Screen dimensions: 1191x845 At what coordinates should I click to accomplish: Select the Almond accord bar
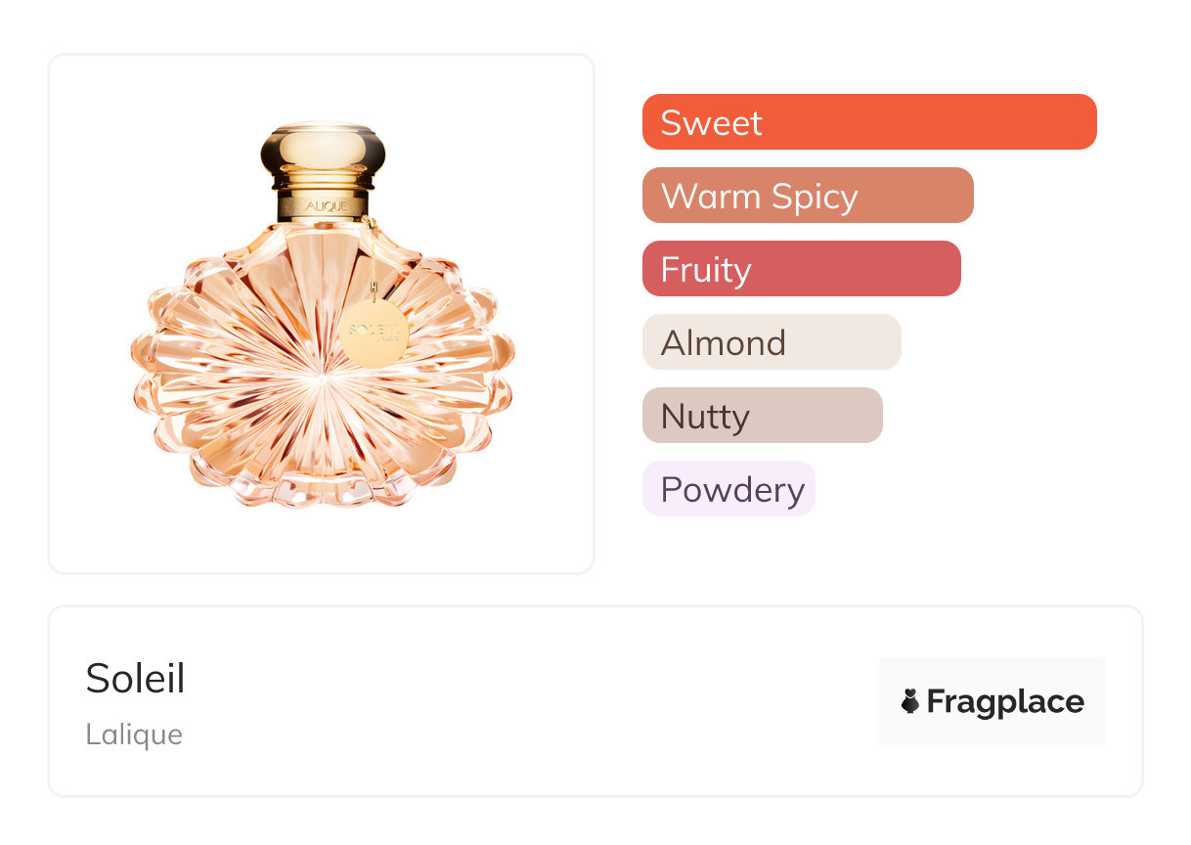771,342
